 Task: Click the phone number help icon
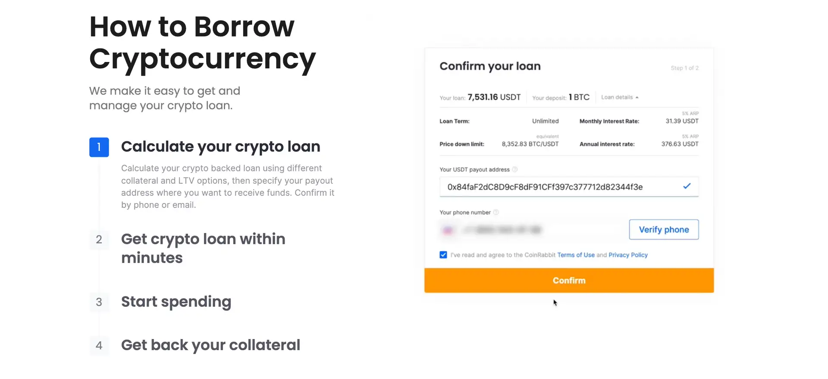(x=496, y=212)
